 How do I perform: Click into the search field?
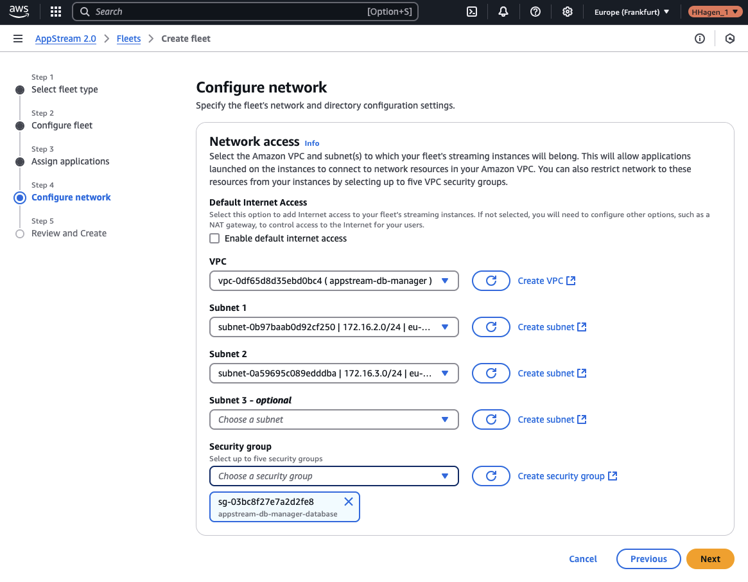pyautogui.click(x=245, y=12)
